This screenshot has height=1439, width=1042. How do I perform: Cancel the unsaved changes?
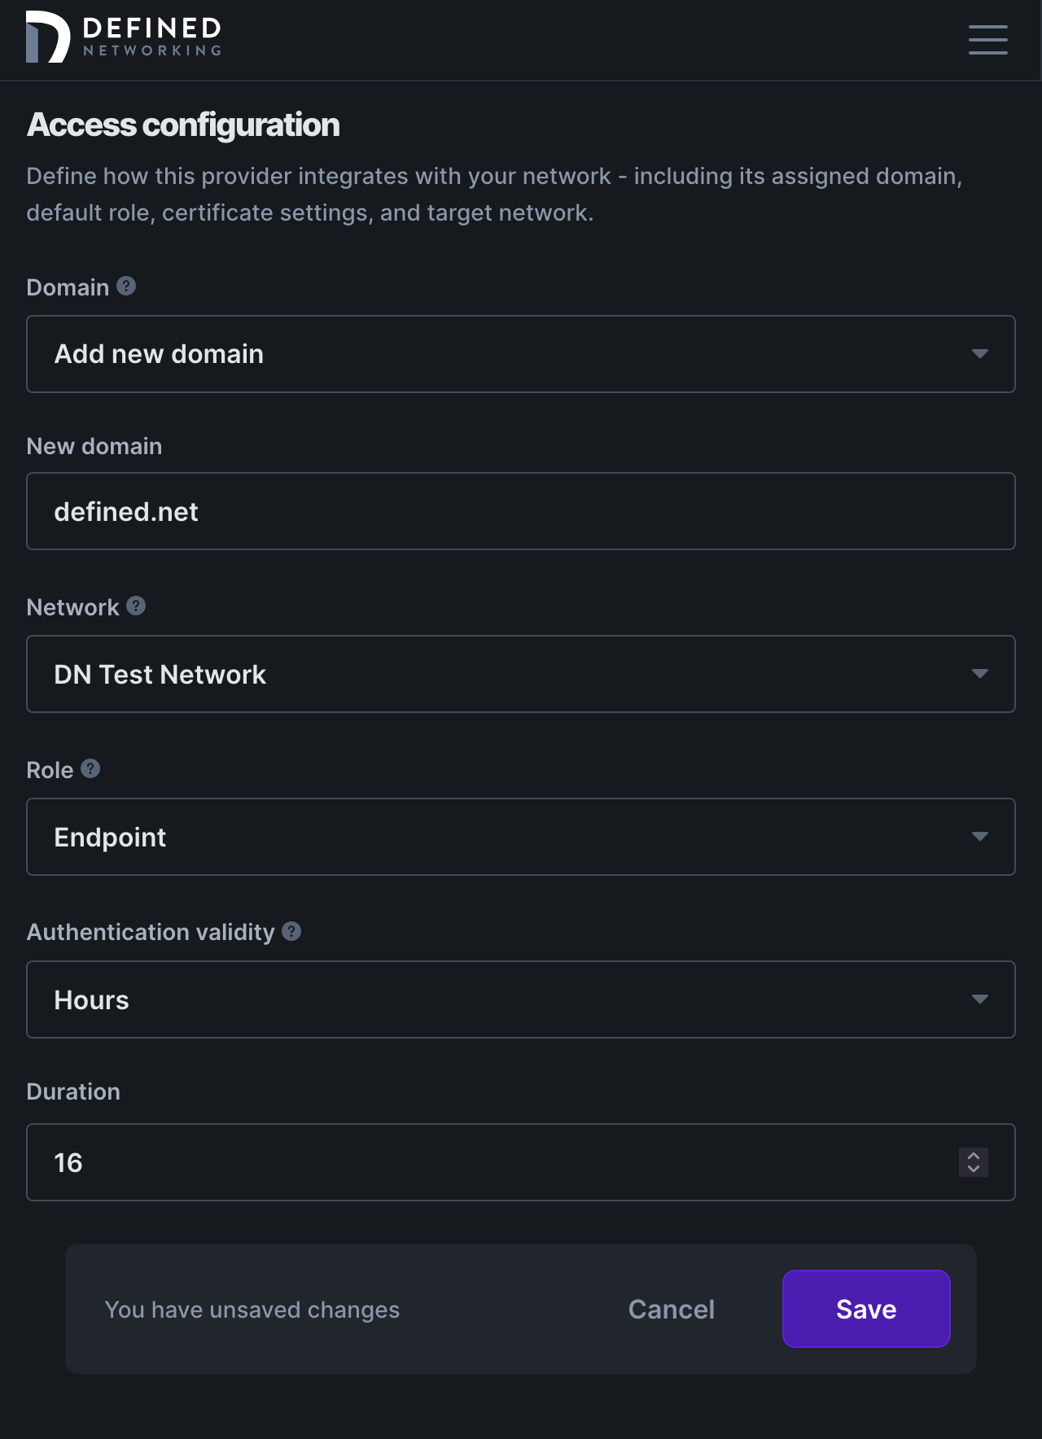click(670, 1309)
